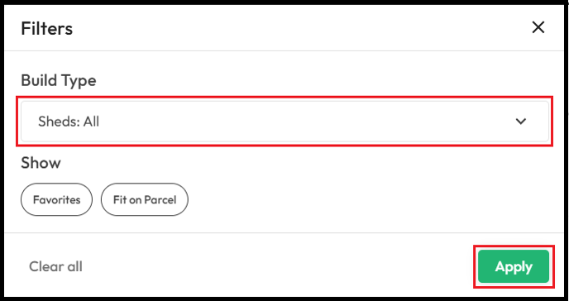569x301 pixels.
Task: Enable the Fit on Parcel filter
Action: 145,199
